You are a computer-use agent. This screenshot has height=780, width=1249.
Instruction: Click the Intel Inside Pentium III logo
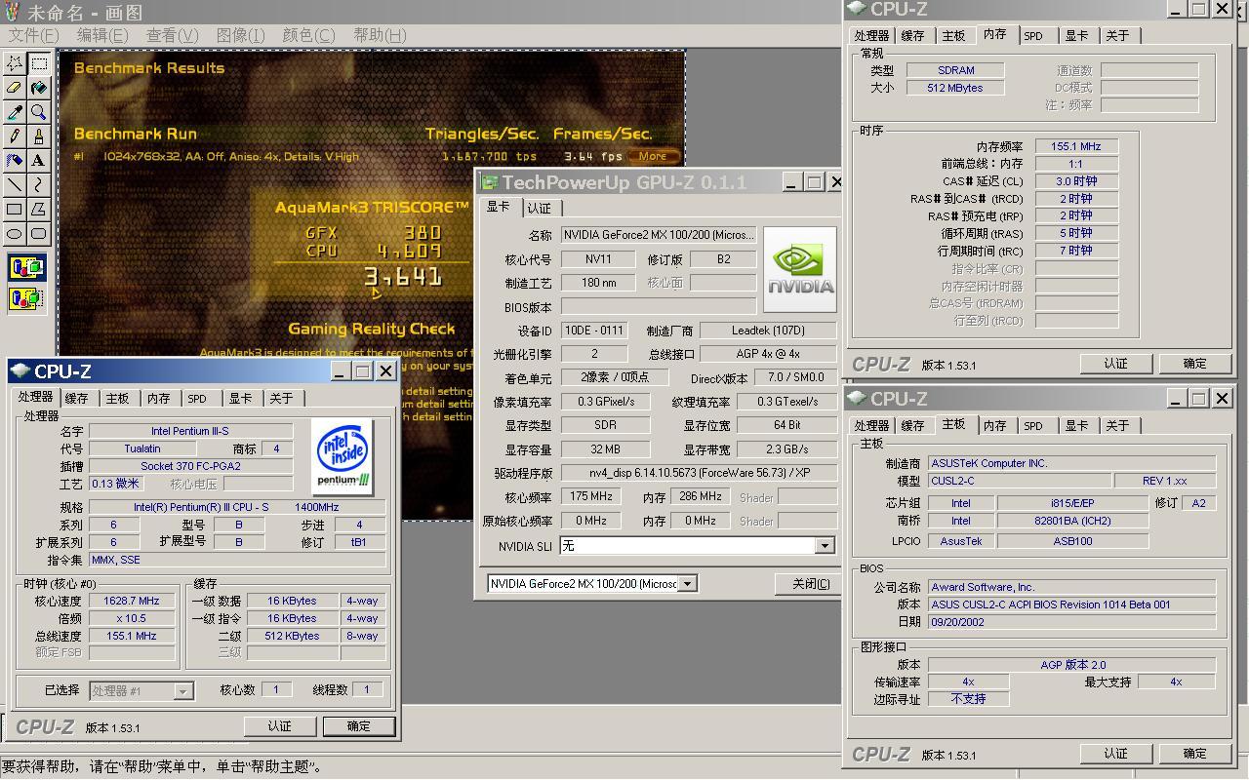click(343, 456)
